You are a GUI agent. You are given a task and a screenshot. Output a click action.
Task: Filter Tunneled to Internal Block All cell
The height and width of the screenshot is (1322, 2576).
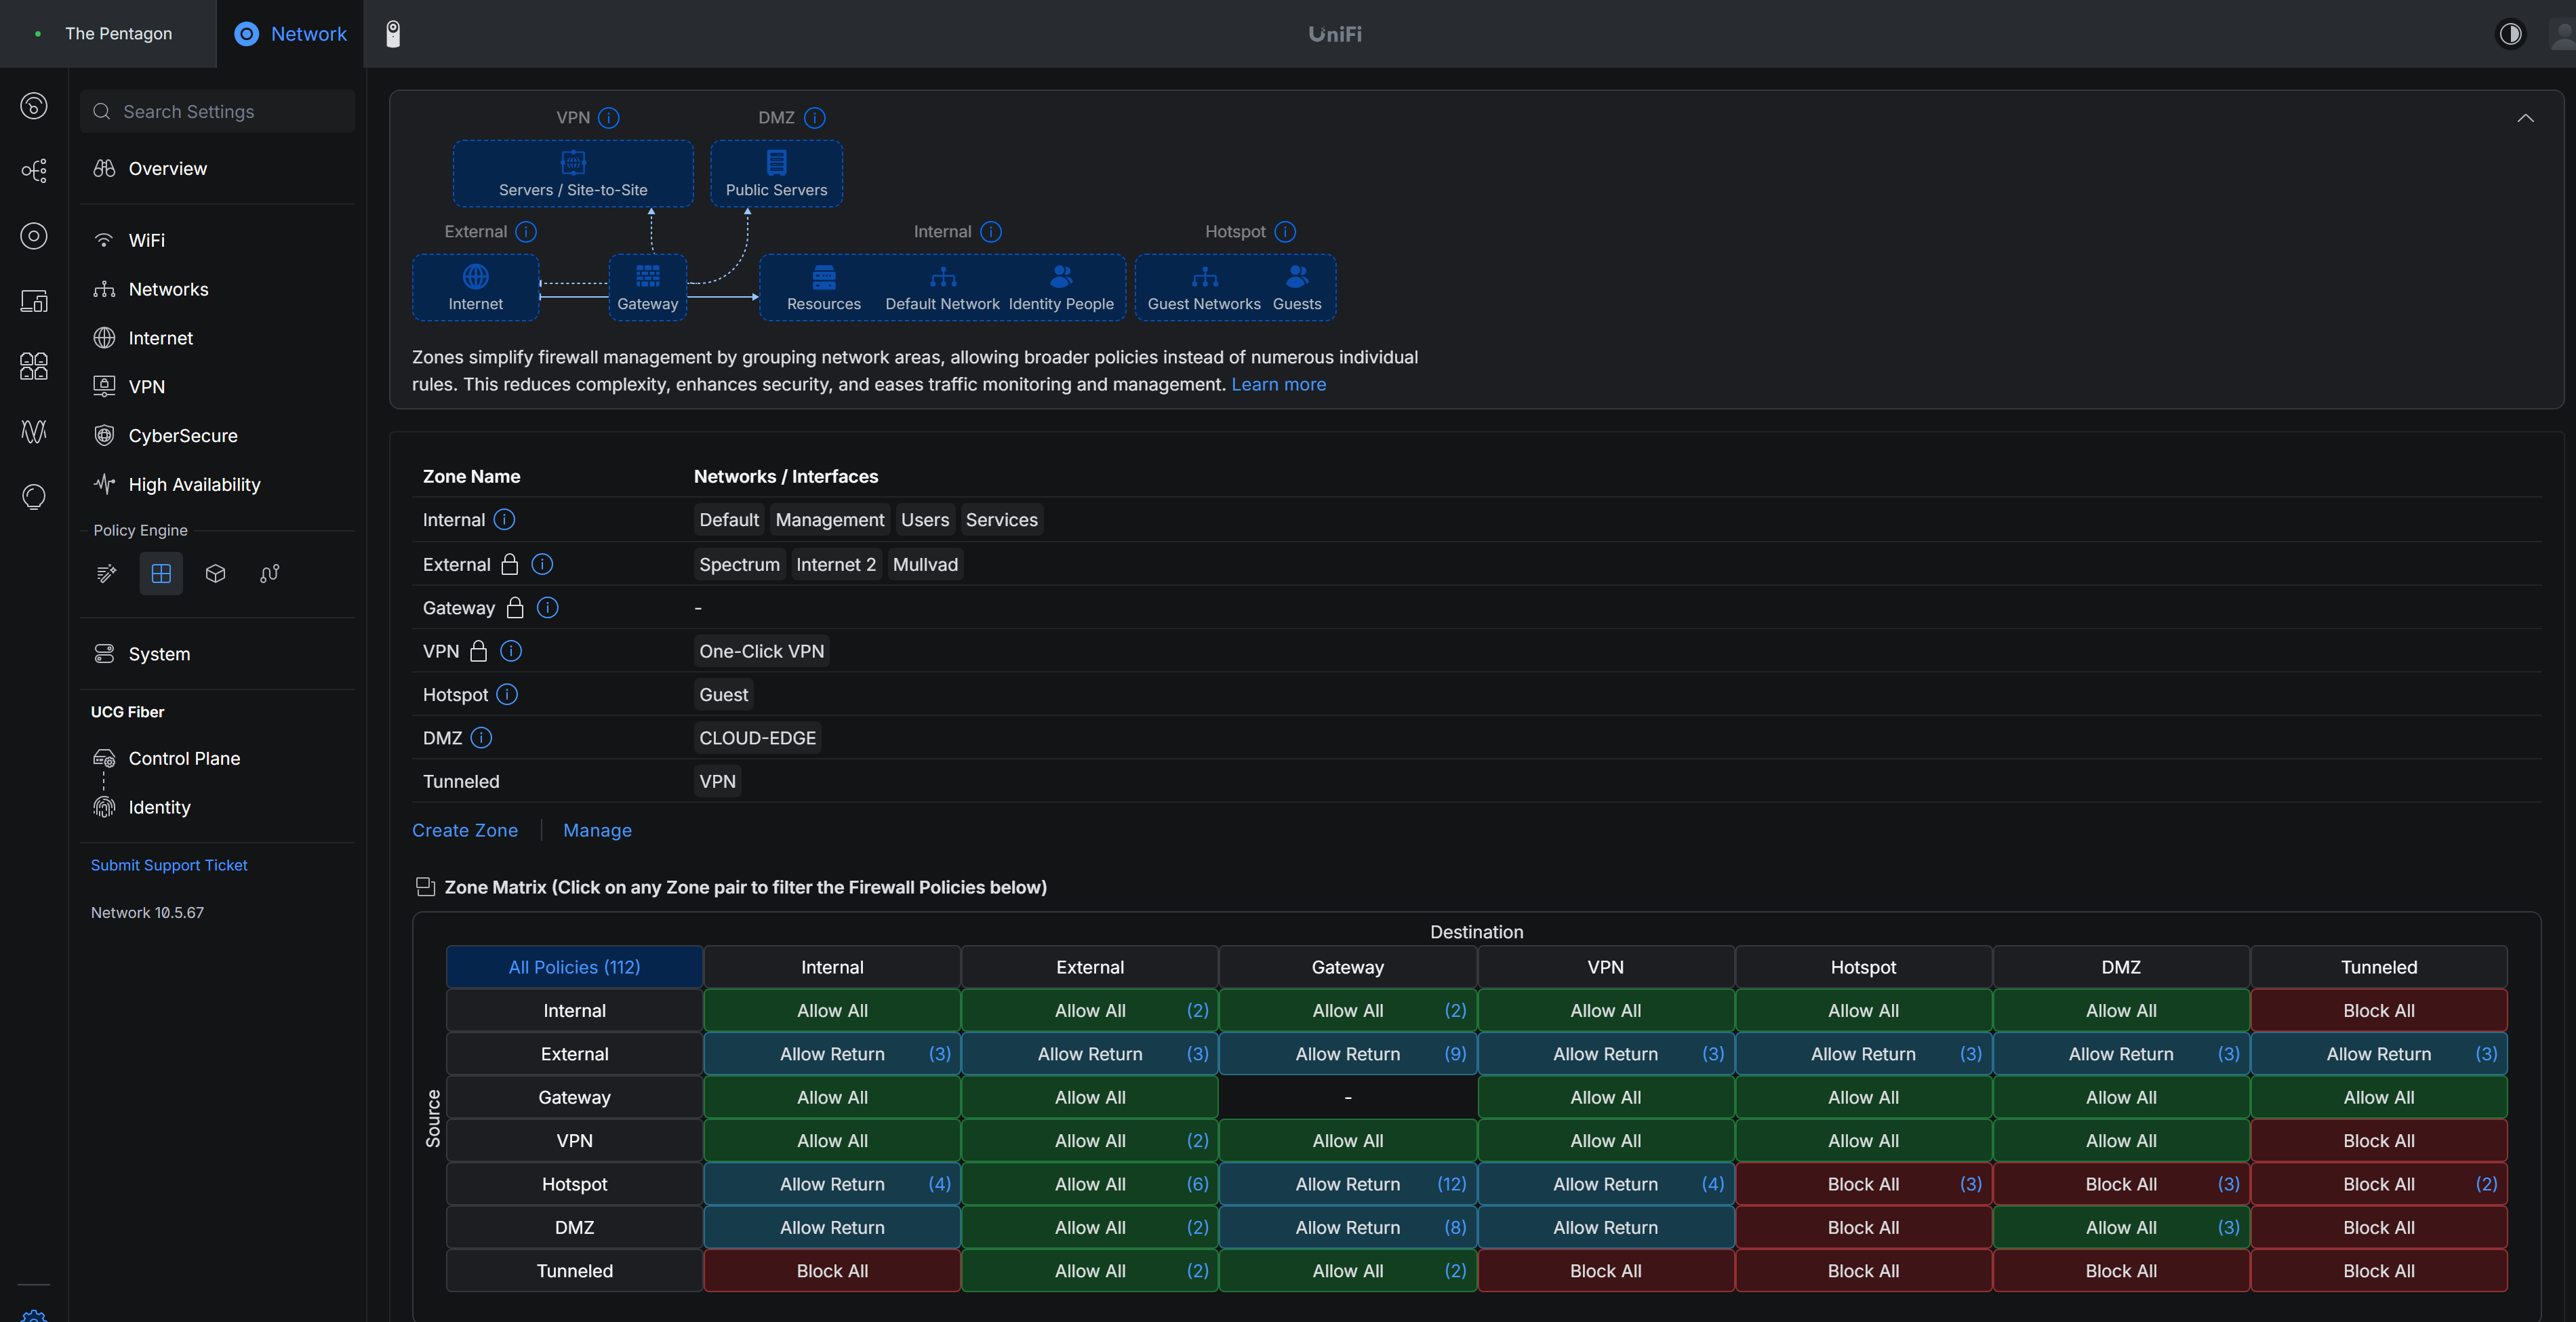832,1271
